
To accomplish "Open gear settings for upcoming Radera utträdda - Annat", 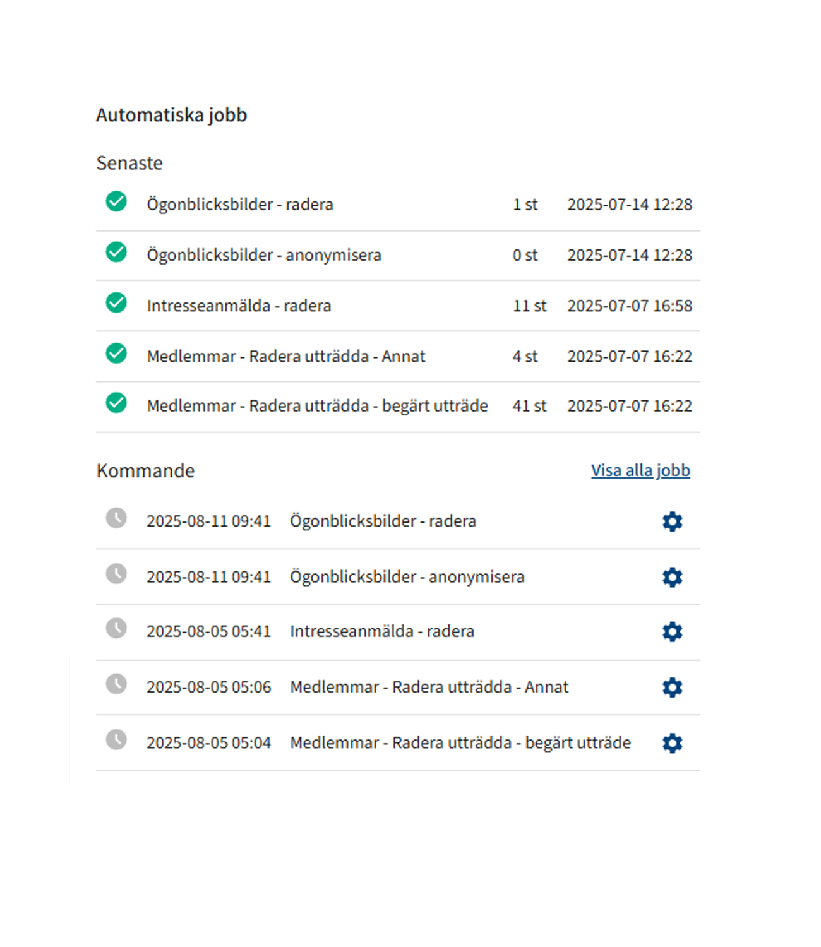I will (672, 687).
